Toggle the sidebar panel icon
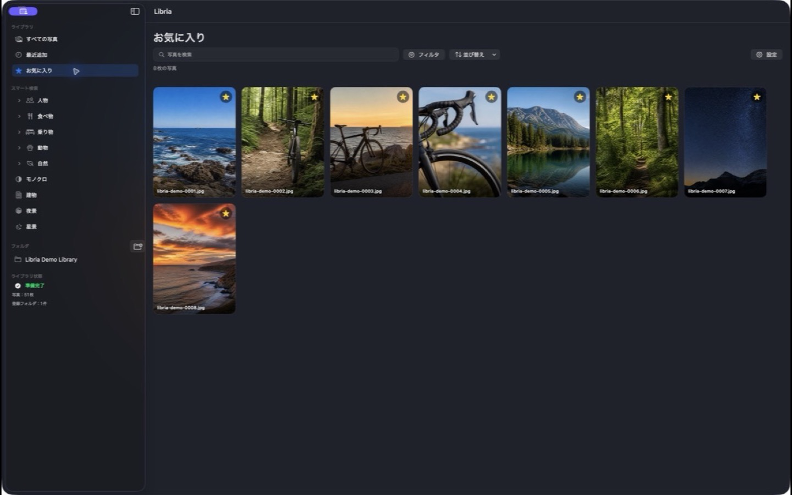 pos(135,11)
